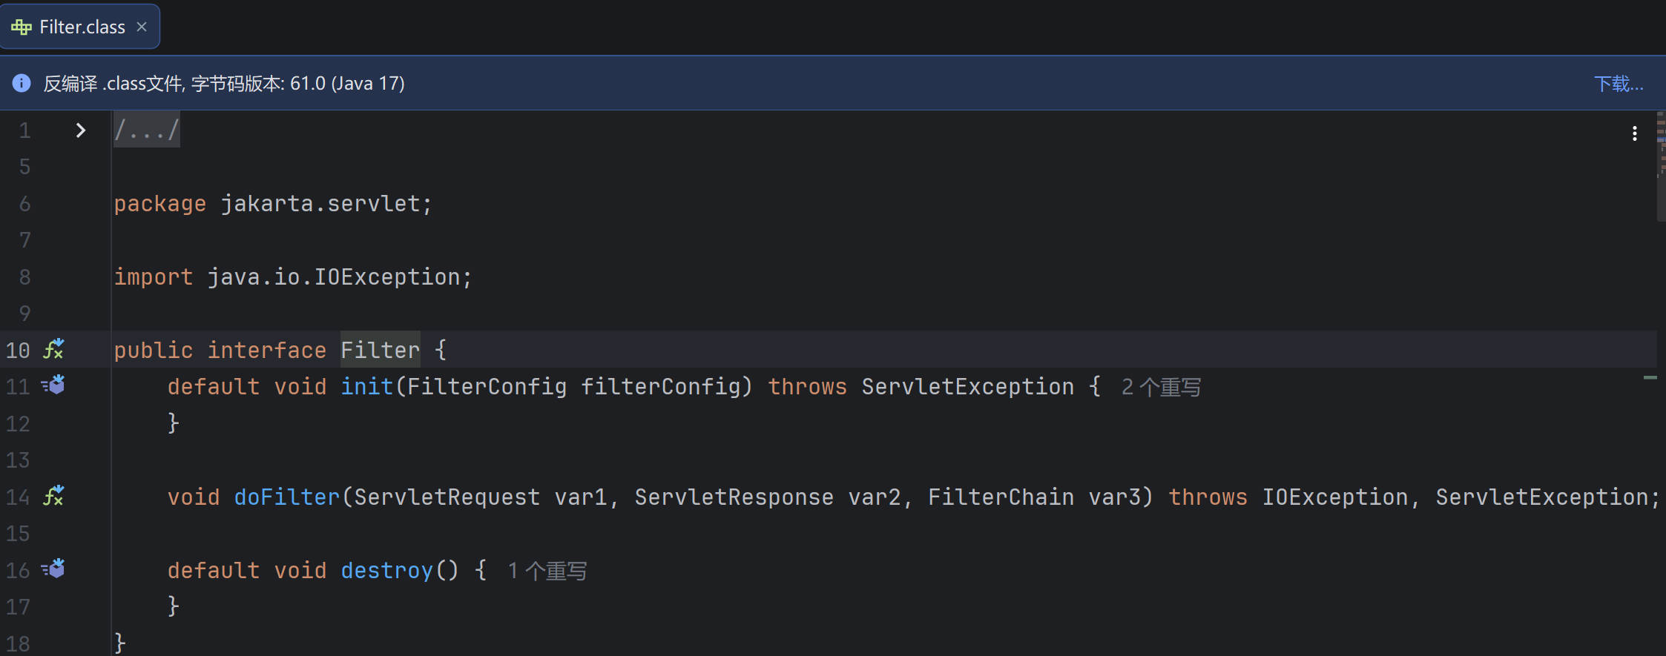Screen dimensions: 1666x656
Task: Click the implemented-method gutter icon beside doFilter
Action: (x=53, y=496)
